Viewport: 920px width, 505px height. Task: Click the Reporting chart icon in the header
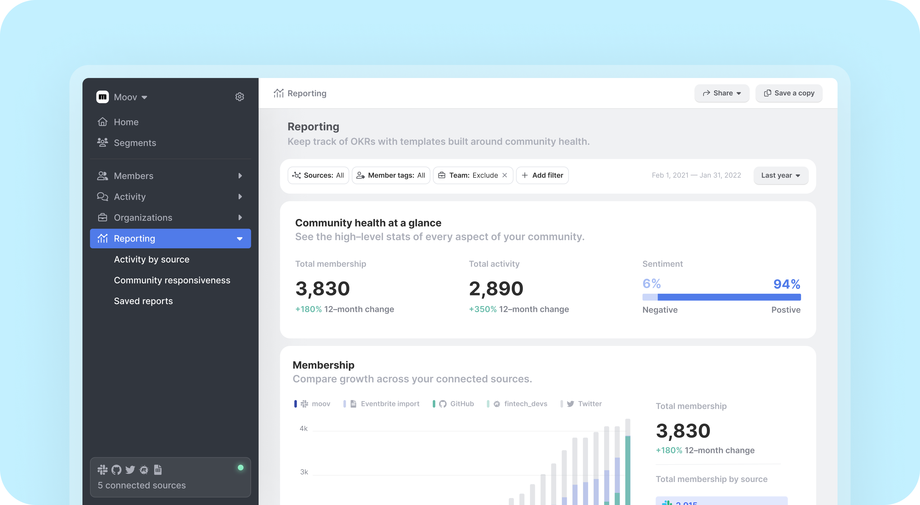(x=279, y=93)
